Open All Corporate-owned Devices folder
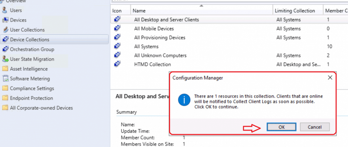 tap(41, 108)
